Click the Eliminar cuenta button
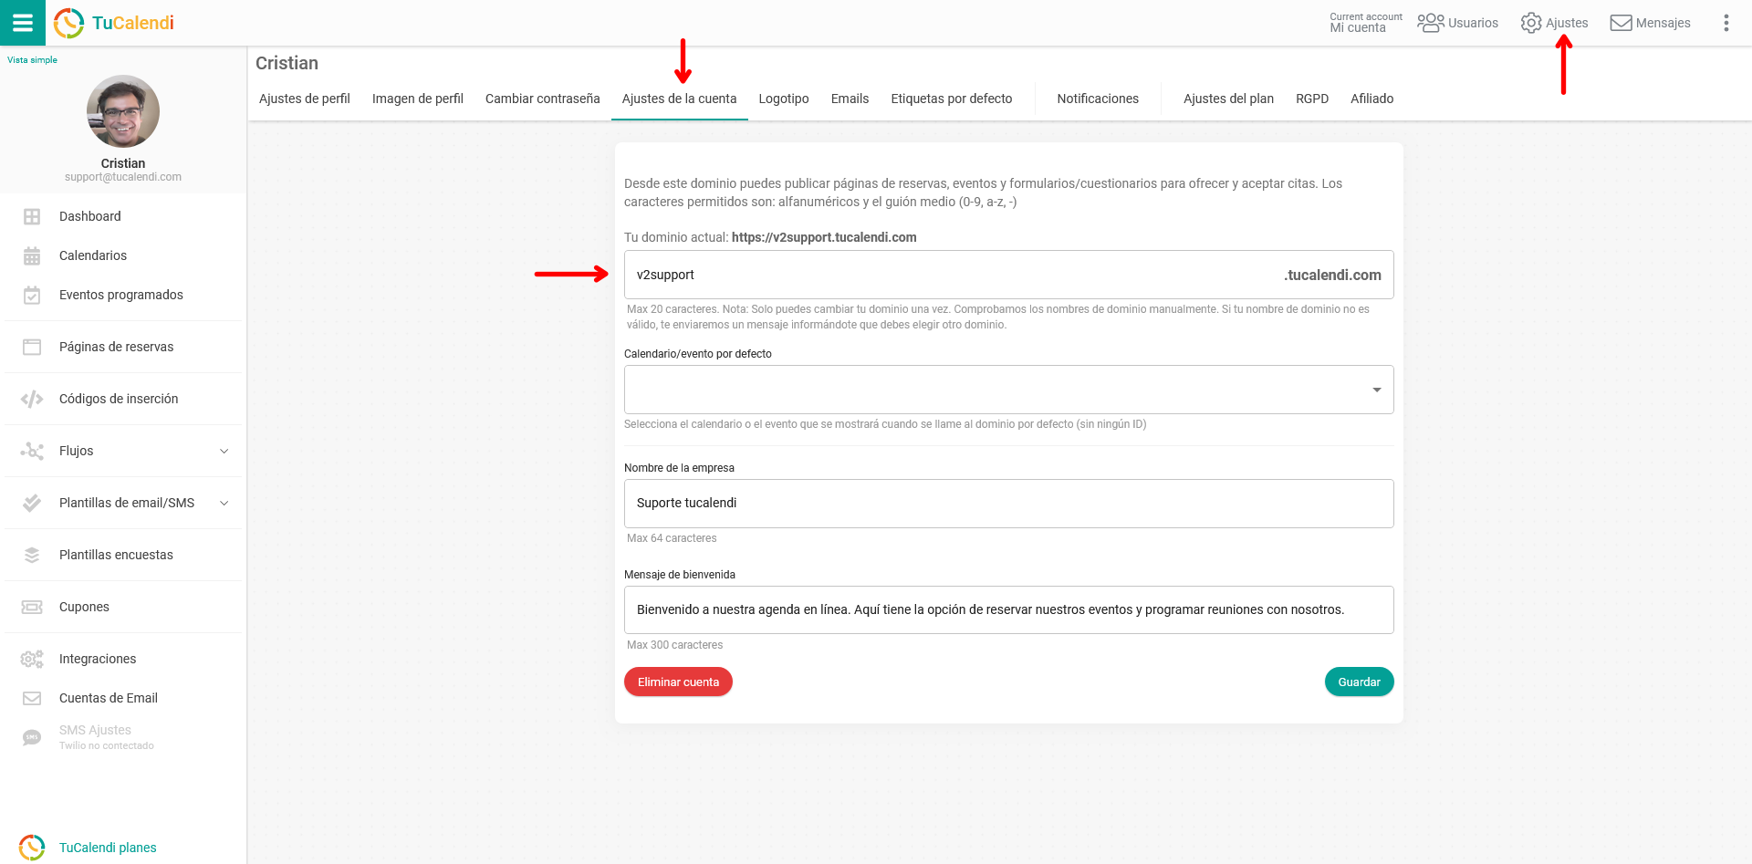Image resolution: width=1752 pixels, height=864 pixels. coord(678,682)
